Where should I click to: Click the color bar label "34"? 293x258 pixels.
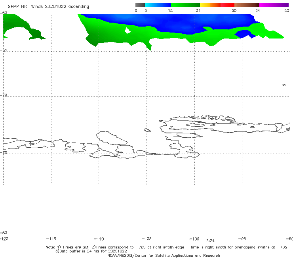click(x=198, y=10)
